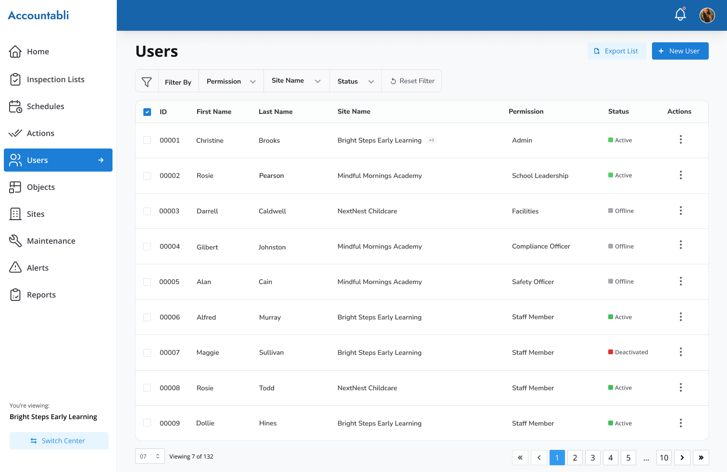Viewport: 727px width, 472px height.
Task: Open actions menu for Christine Brooks
Action: (681, 140)
